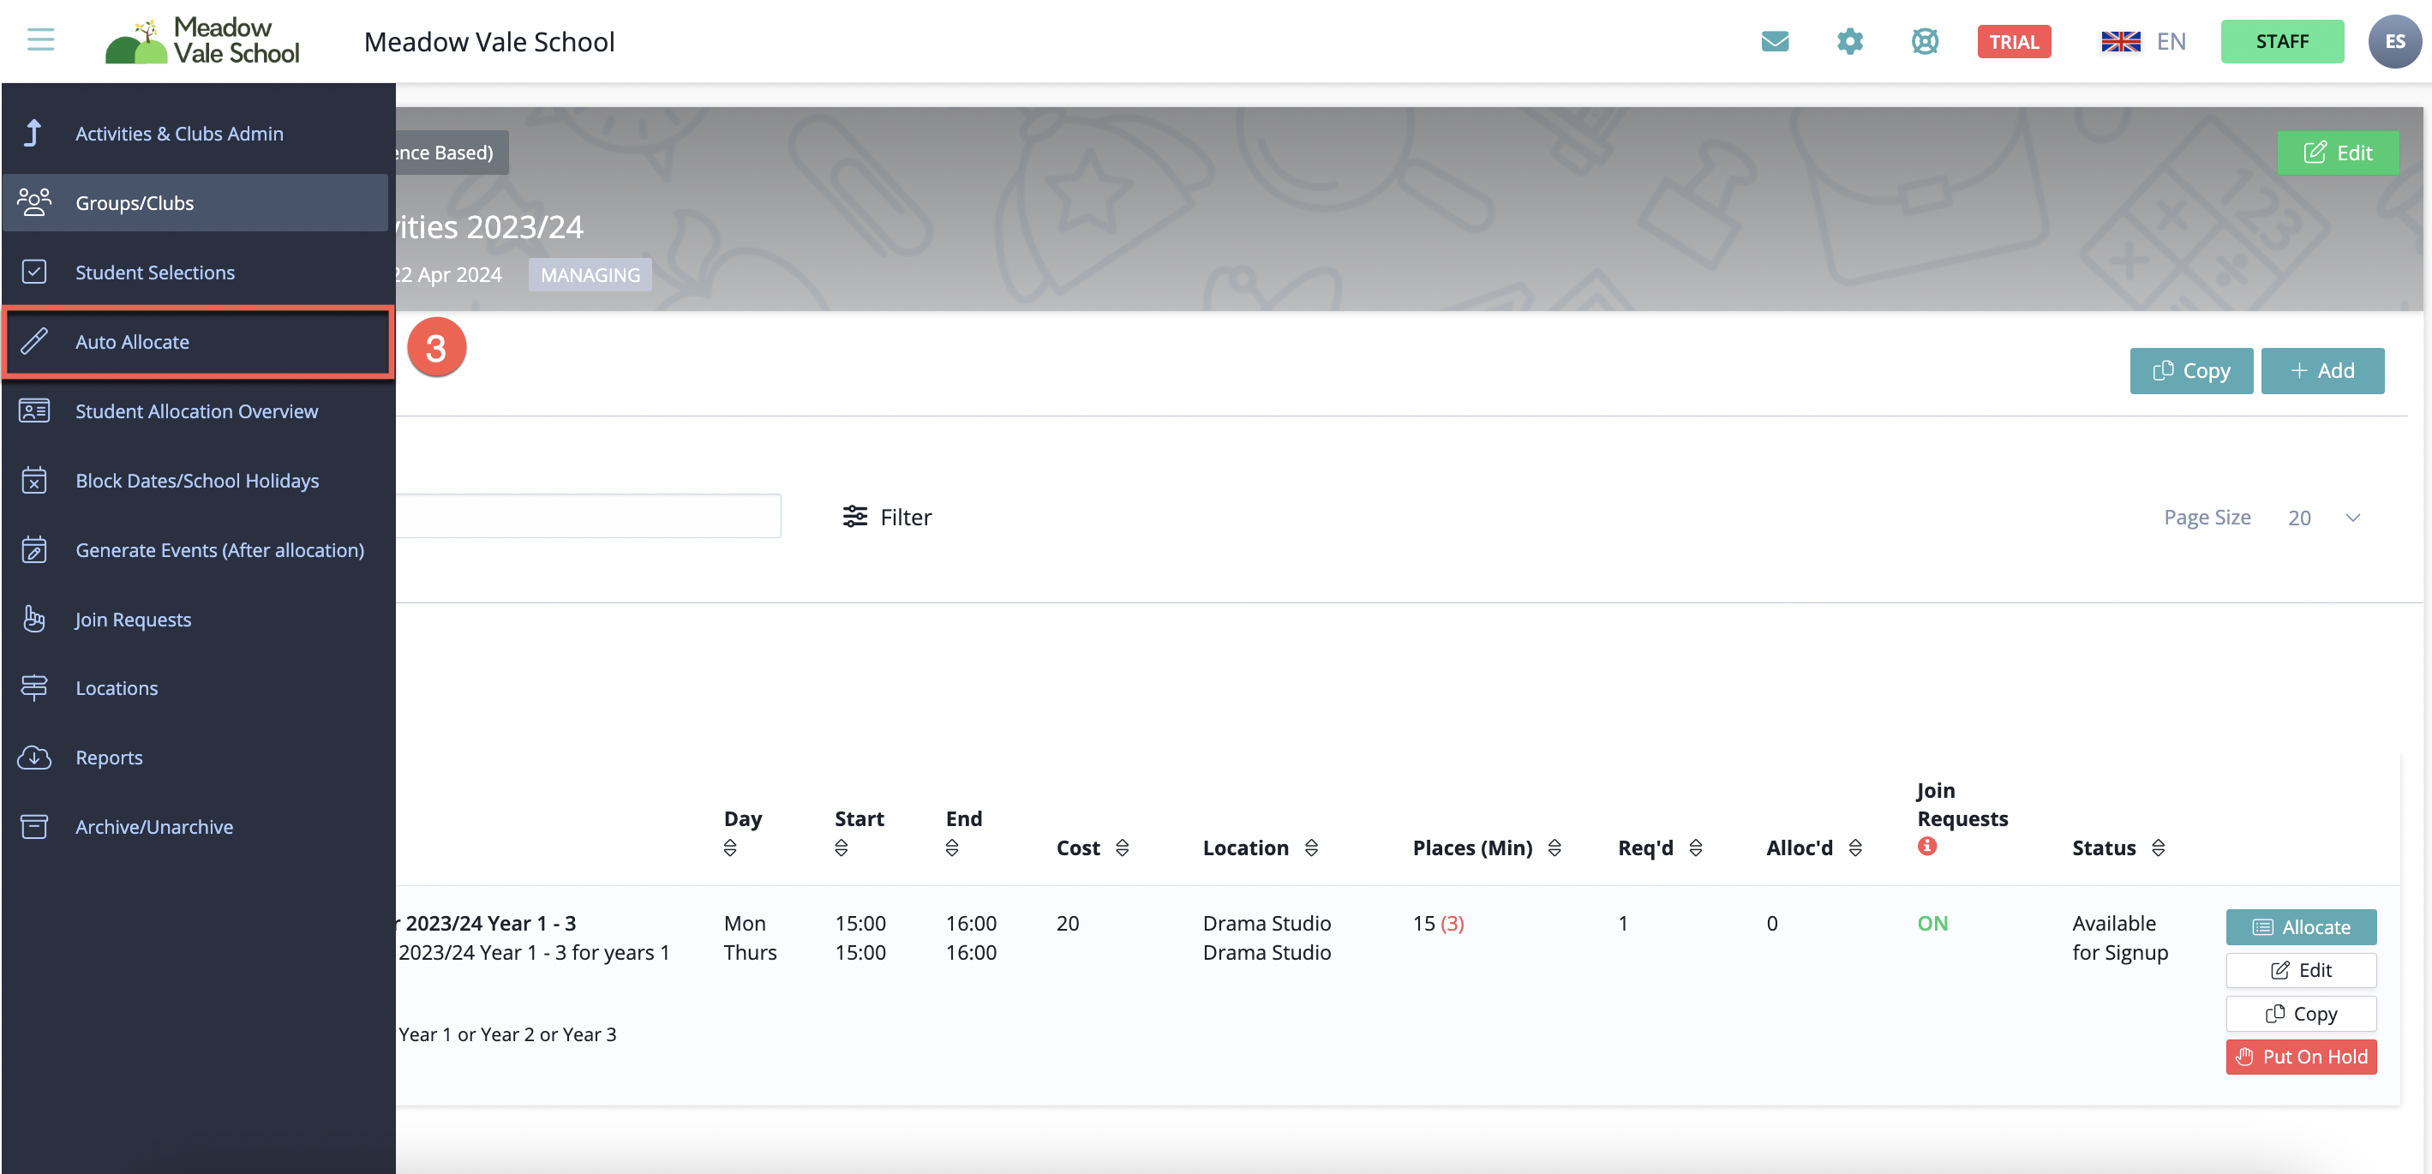Click the hamburger menu icon
The height and width of the screenshot is (1174, 2432).
40,40
